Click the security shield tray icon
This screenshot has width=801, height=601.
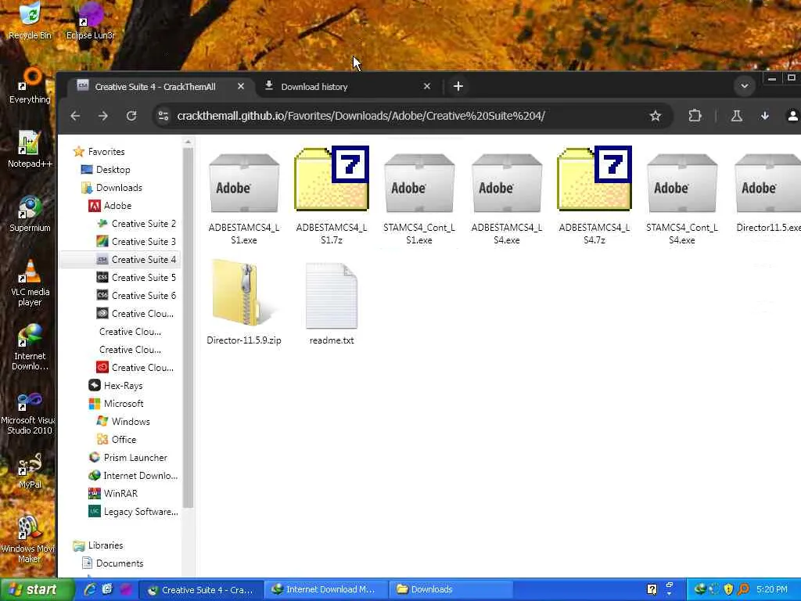coord(728,589)
